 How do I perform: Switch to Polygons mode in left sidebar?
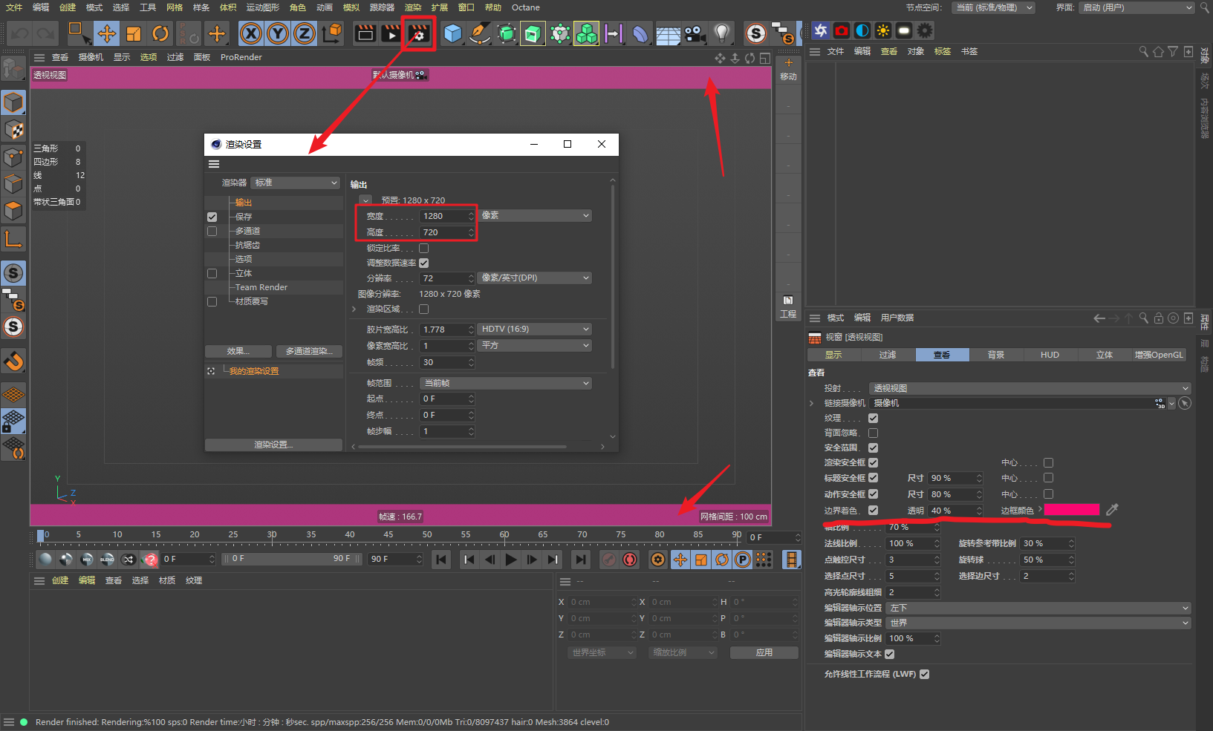(x=13, y=211)
